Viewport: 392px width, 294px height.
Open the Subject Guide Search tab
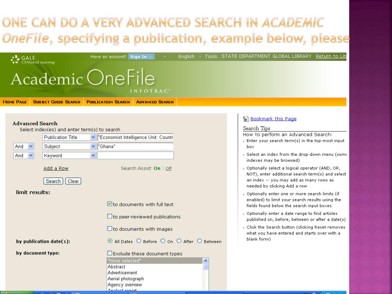point(57,102)
